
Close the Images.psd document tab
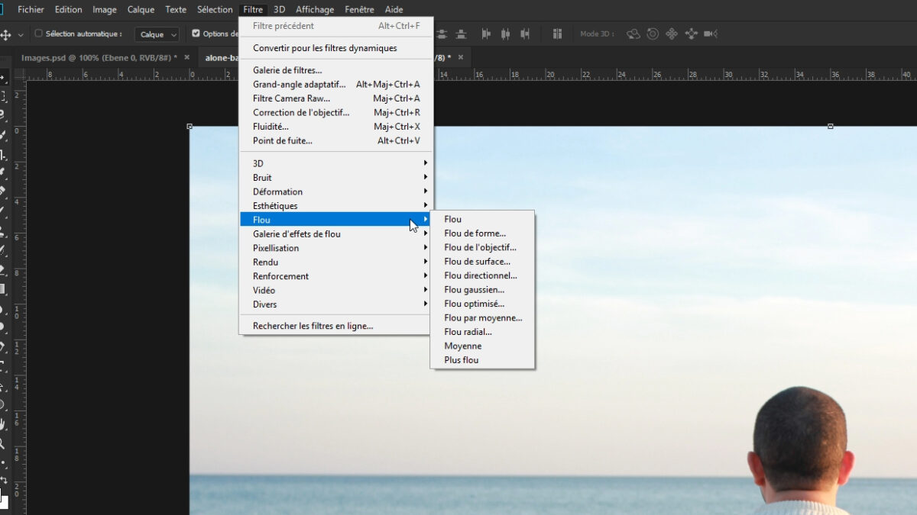coord(186,57)
